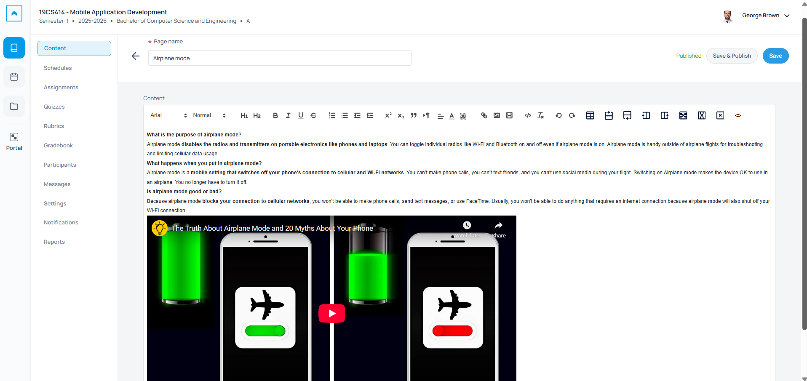Toggle italic text formatting

point(288,115)
